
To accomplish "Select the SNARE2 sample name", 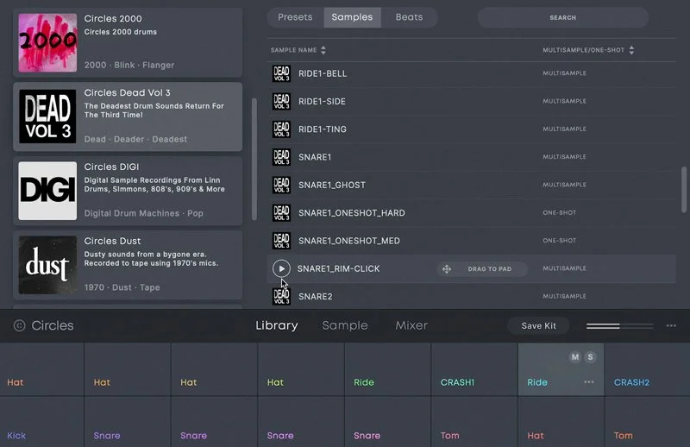I will click(x=316, y=296).
